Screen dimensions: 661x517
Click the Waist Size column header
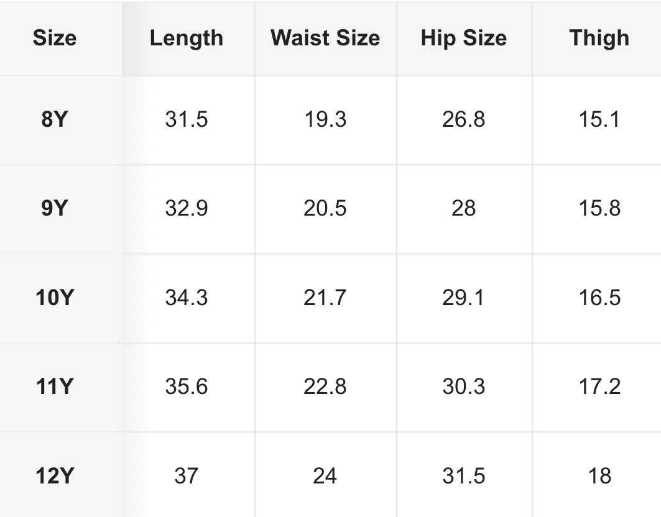pyautogui.click(x=325, y=38)
